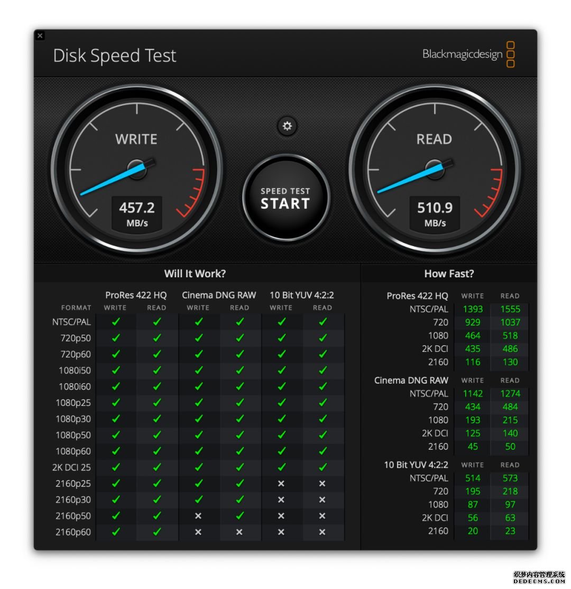This screenshot has height=589, width=571.
Task: Click the 510.9 MB/s read readout
Action: click(x=435, y=213)
